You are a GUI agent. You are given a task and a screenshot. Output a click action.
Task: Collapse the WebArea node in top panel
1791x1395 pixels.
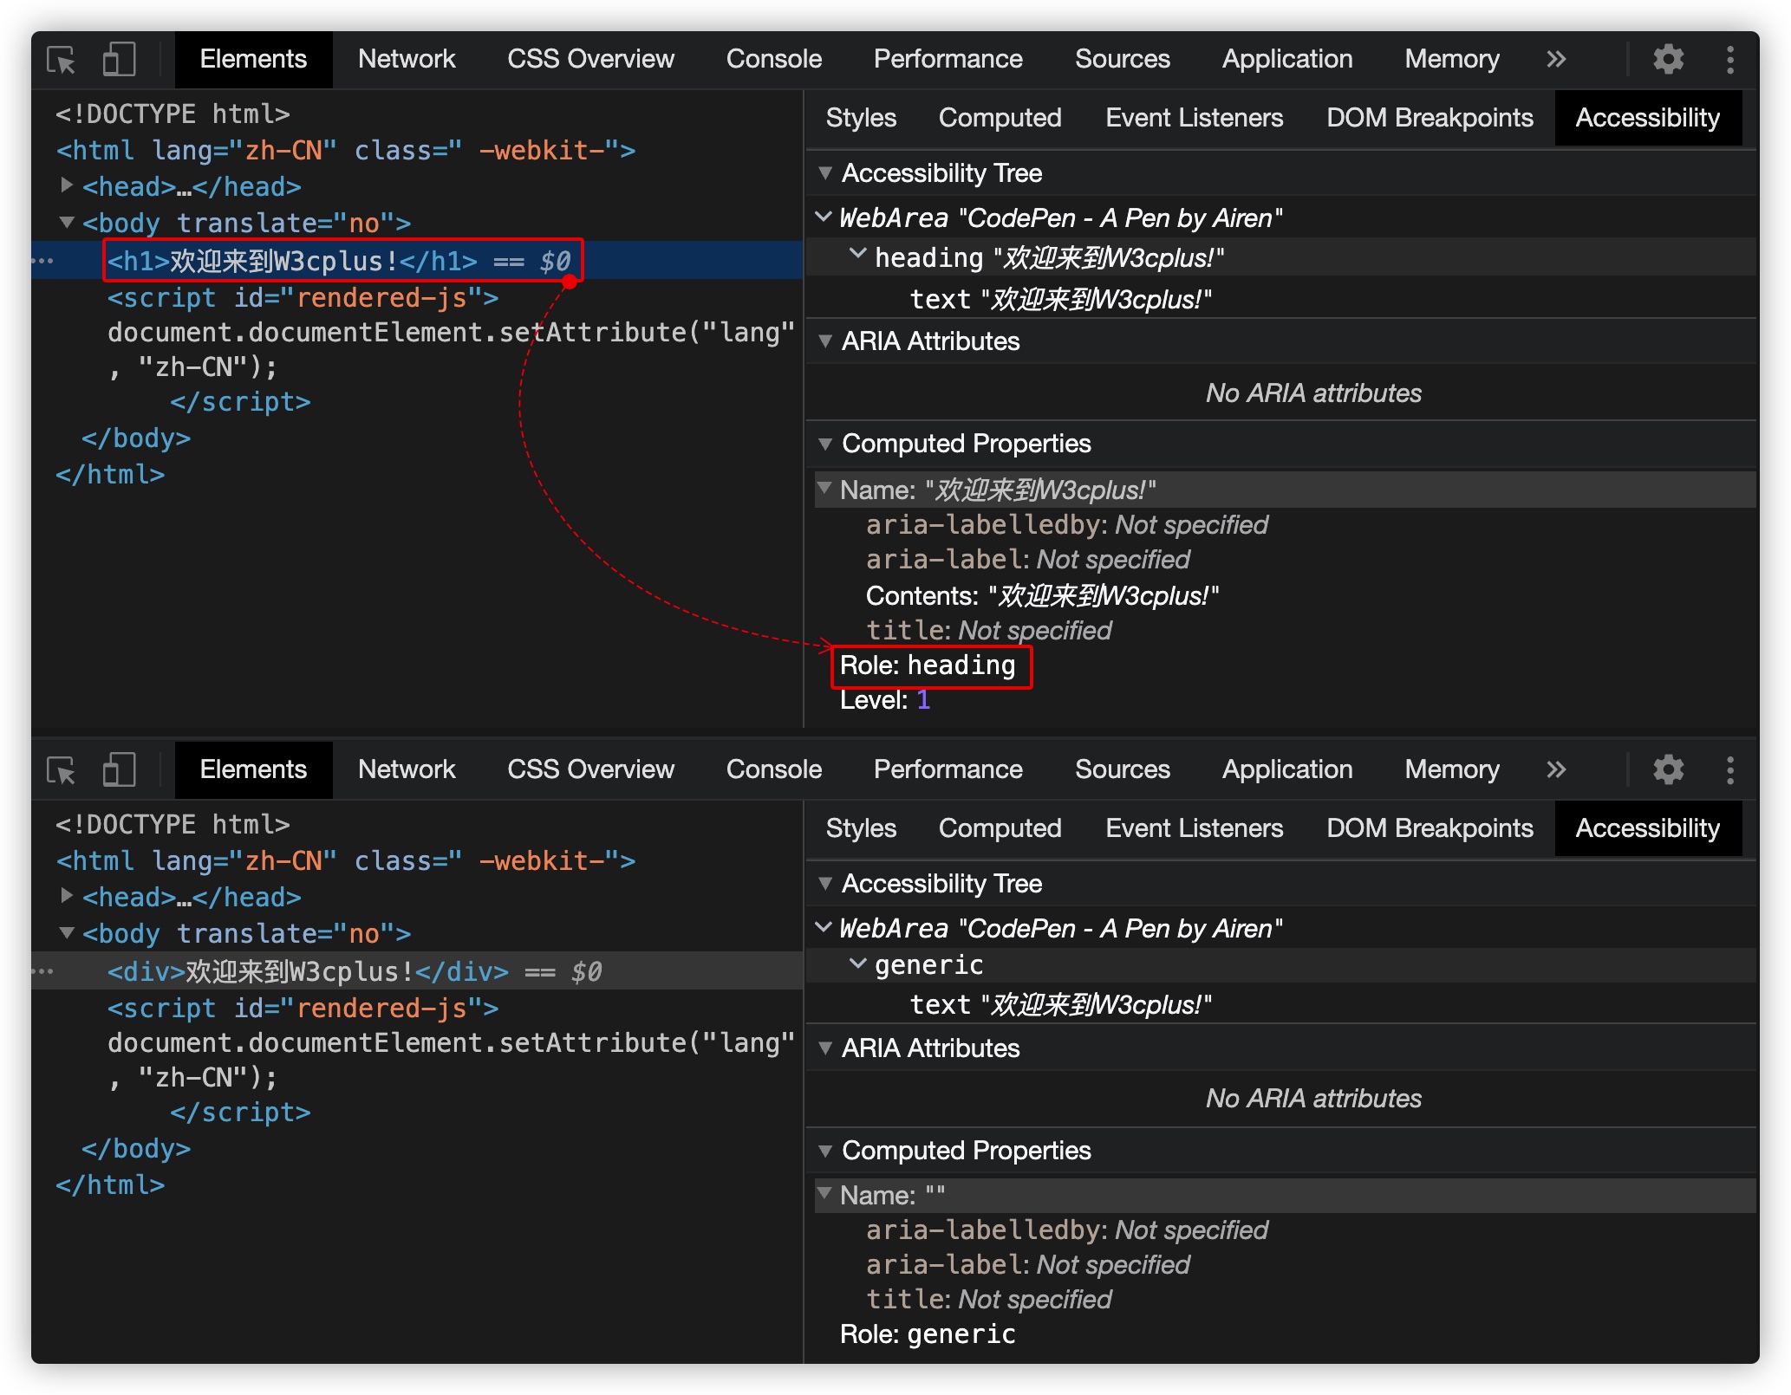pos(824,217)
